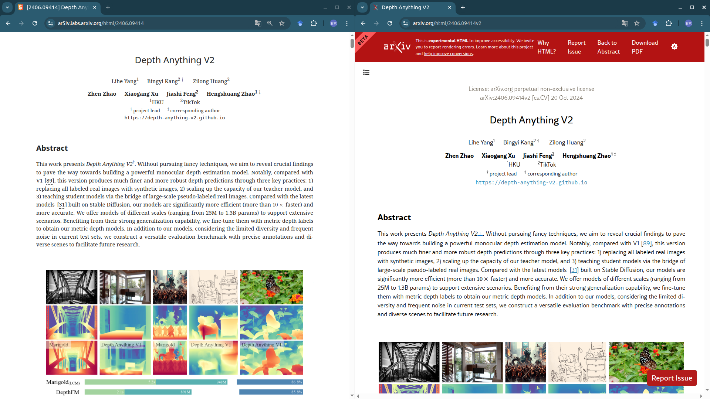Reload the right arxiv.org page
710x399 pixels.
tap(390, 23)
